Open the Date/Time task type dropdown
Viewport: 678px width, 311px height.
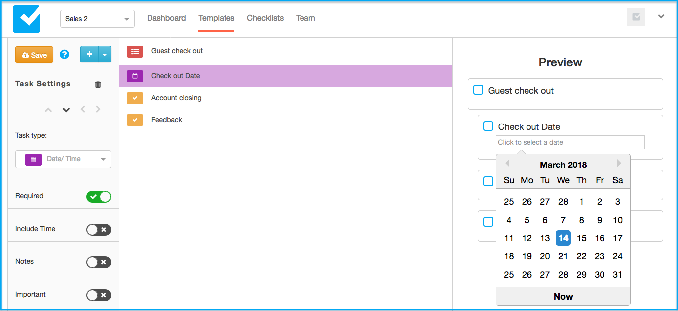click(63, 159)
